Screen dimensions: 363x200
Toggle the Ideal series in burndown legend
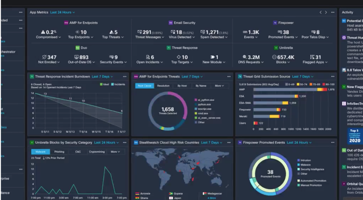click(104, 84)
